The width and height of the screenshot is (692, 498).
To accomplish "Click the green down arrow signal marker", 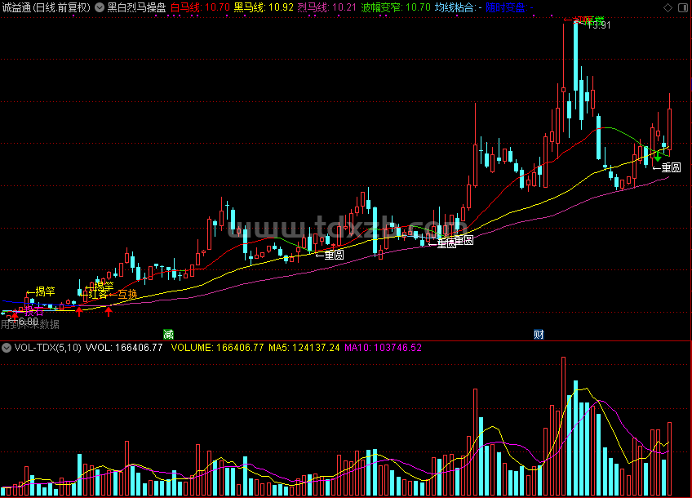I will tap(658, 157).
